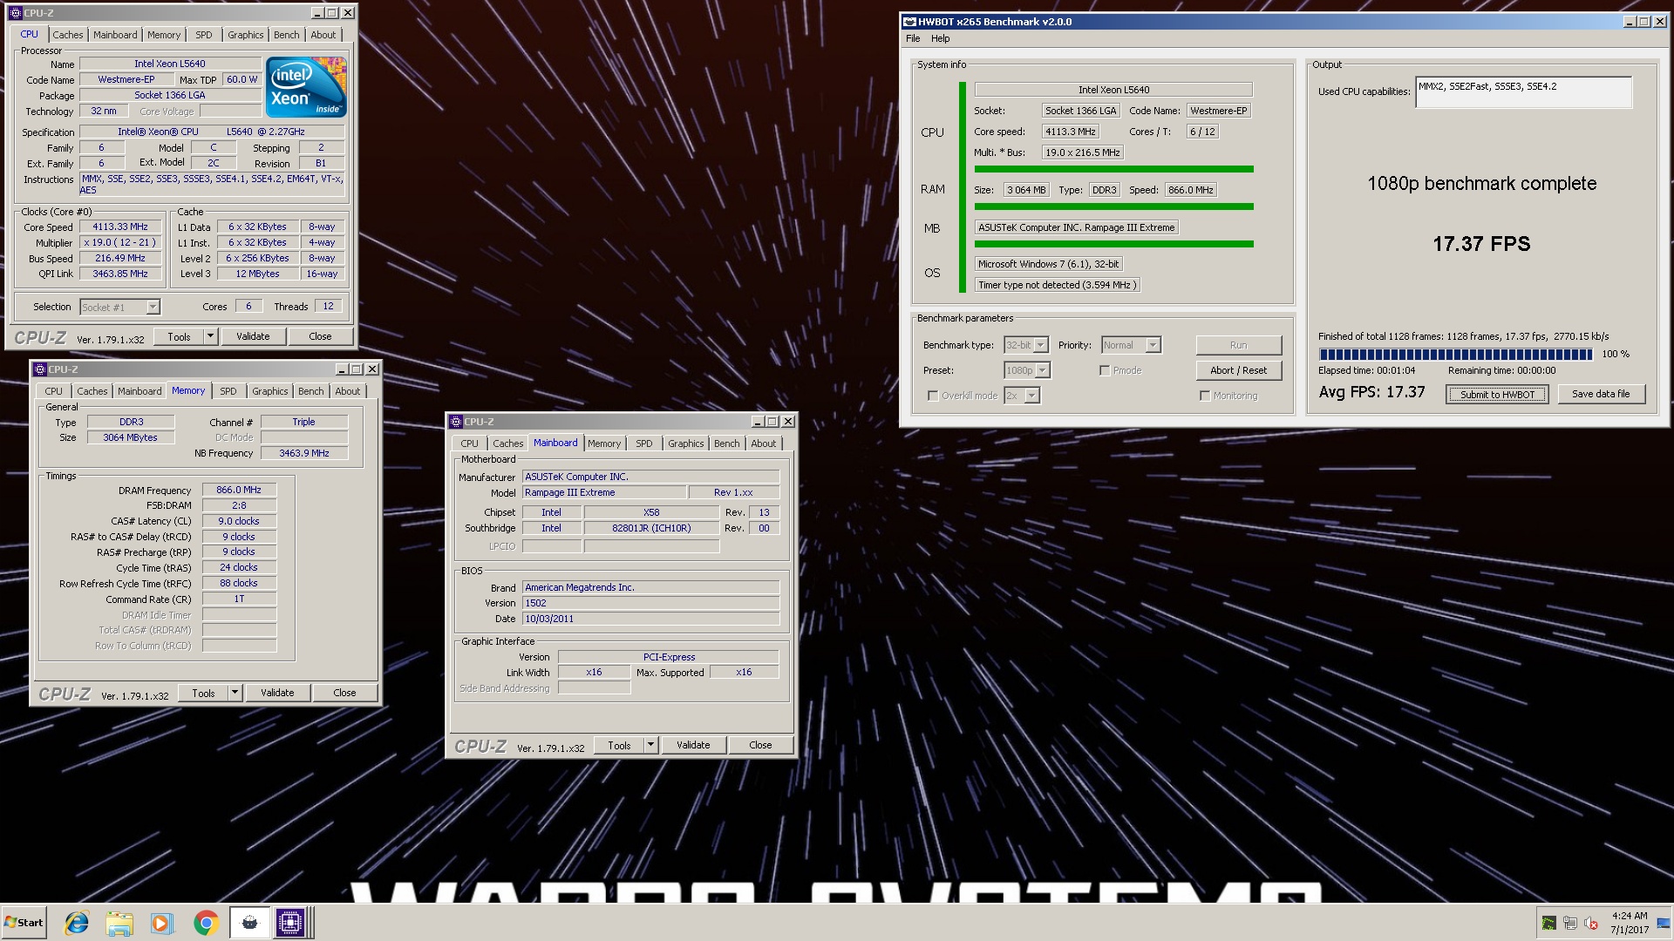Click the taskbar clock 4:24 AM
The height and width of the screenshot is (941, 1674).
(1630, 916)
